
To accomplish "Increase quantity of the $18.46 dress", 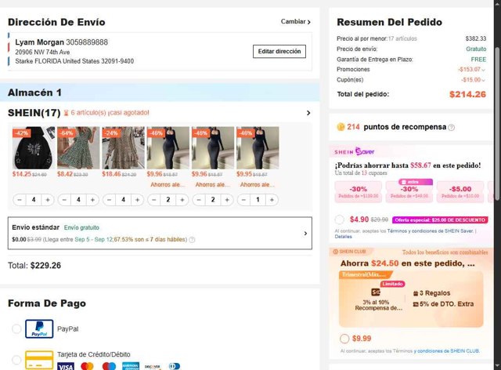I will (x=138, y=200).
